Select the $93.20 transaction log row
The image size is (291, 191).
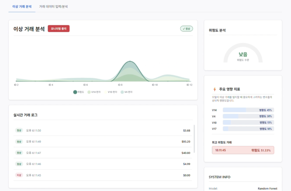coord(103,142)
